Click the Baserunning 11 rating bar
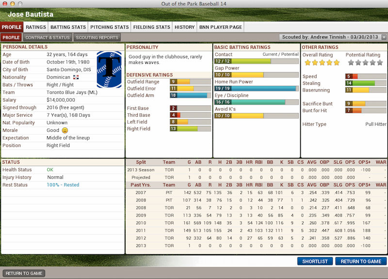This screenshot has height=279, width=388. coord(366,90)
